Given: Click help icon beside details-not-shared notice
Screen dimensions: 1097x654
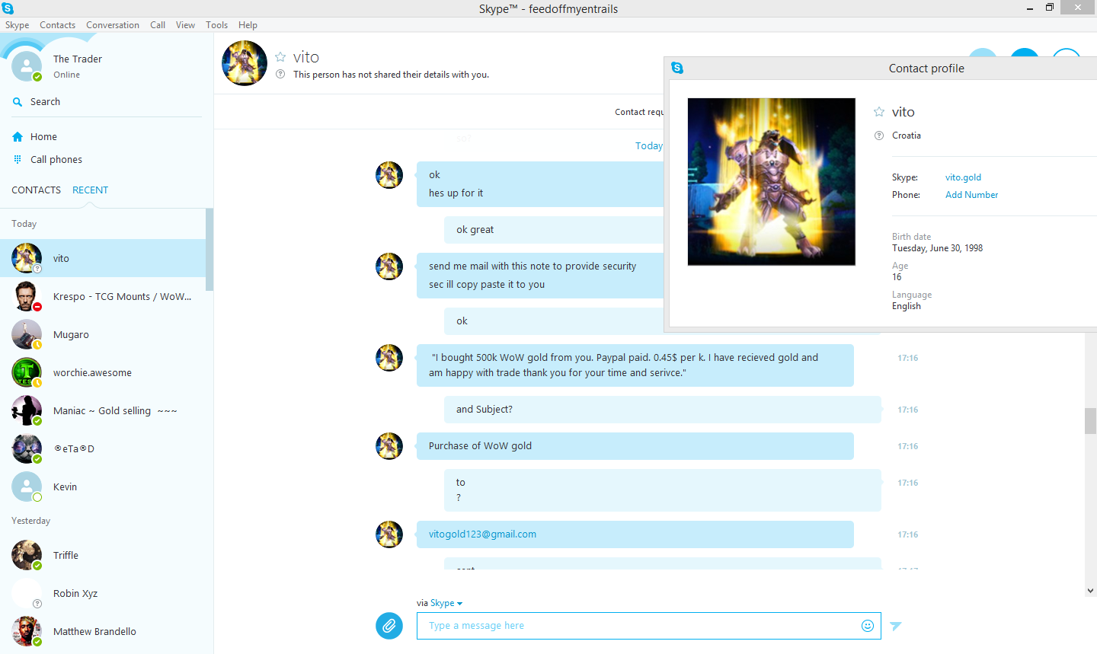Looking at the screenshot, I should pos(280,75).
